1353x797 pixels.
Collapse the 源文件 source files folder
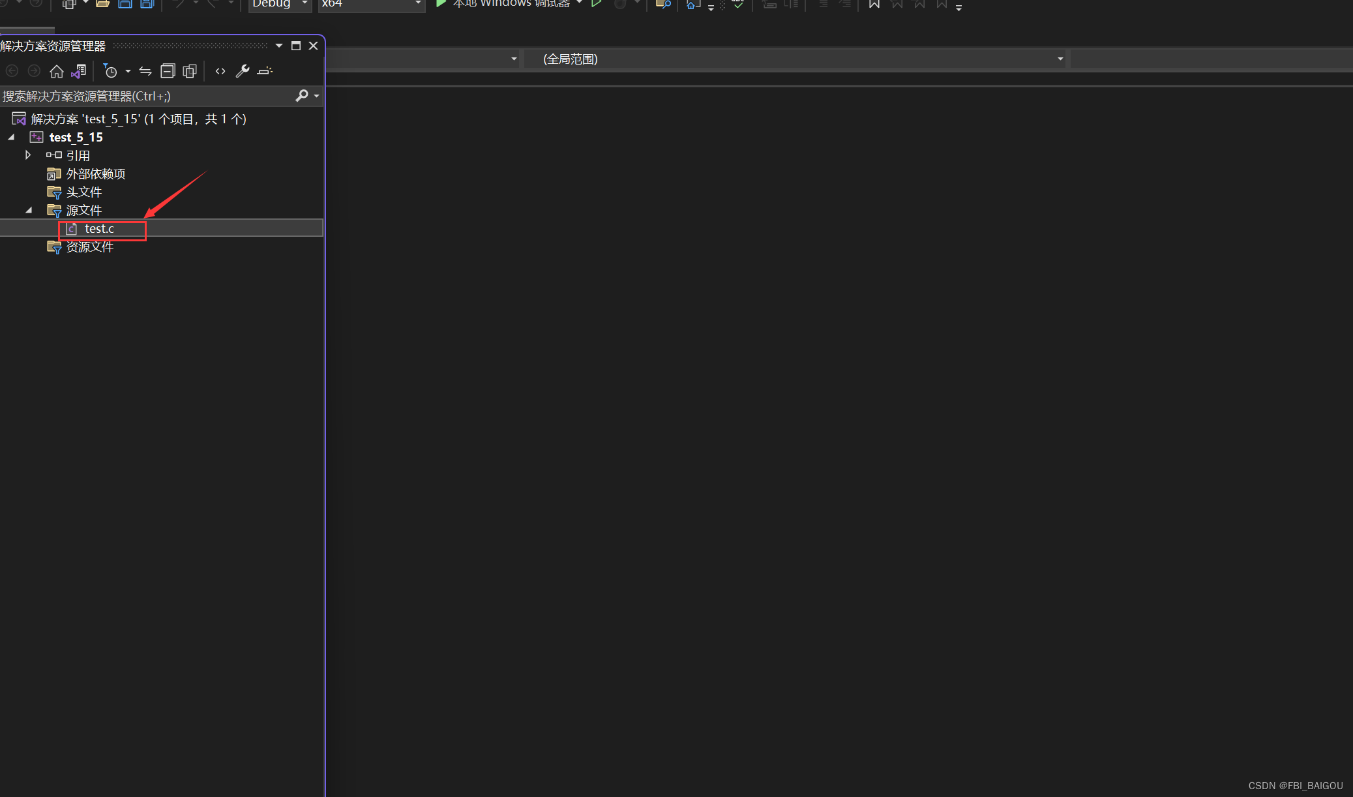[29, 210]
